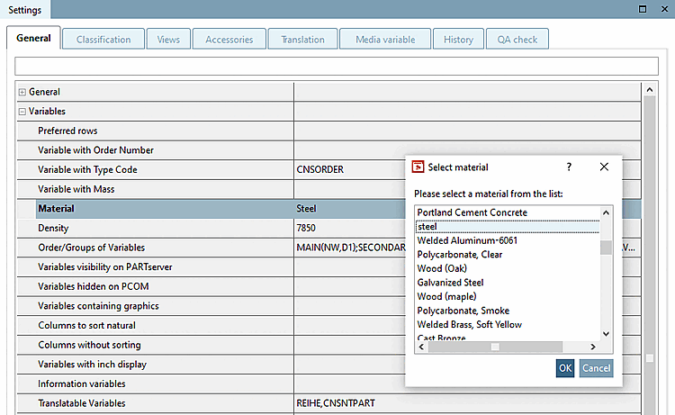The width and height of the screenshot is (675, 415).
Task: Close the Select material dialog
Action: [604, 167]
